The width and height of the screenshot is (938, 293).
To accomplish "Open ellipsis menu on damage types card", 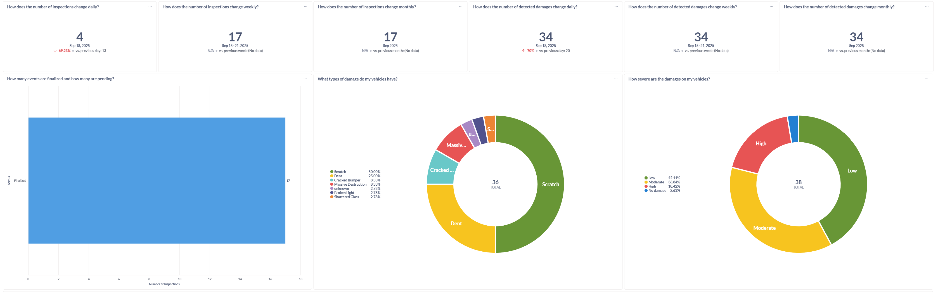I will point(616,79).
